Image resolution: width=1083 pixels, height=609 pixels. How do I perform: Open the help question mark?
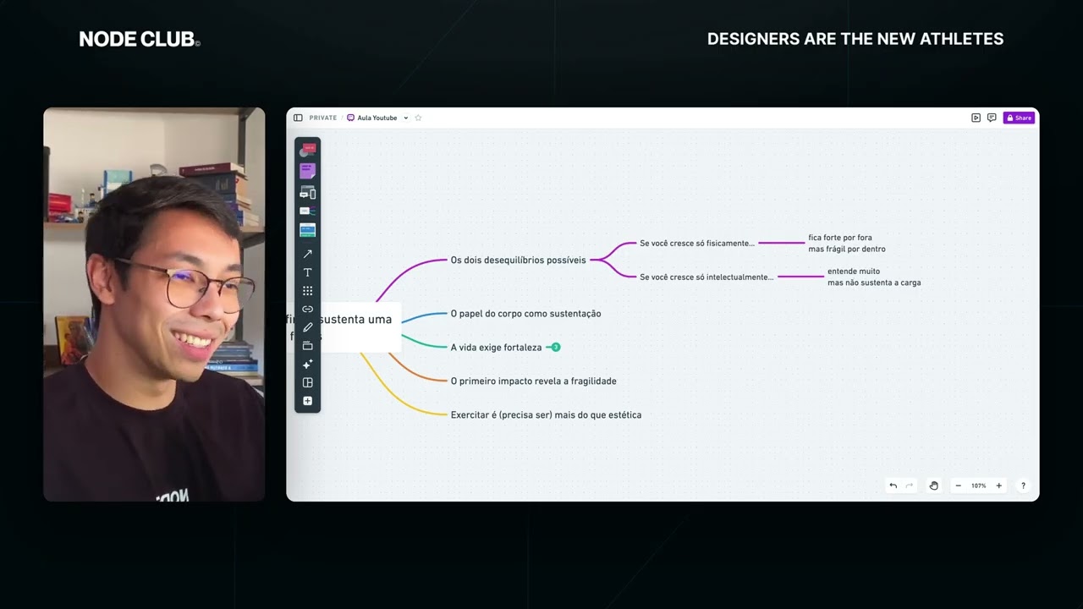(1023, 486)
